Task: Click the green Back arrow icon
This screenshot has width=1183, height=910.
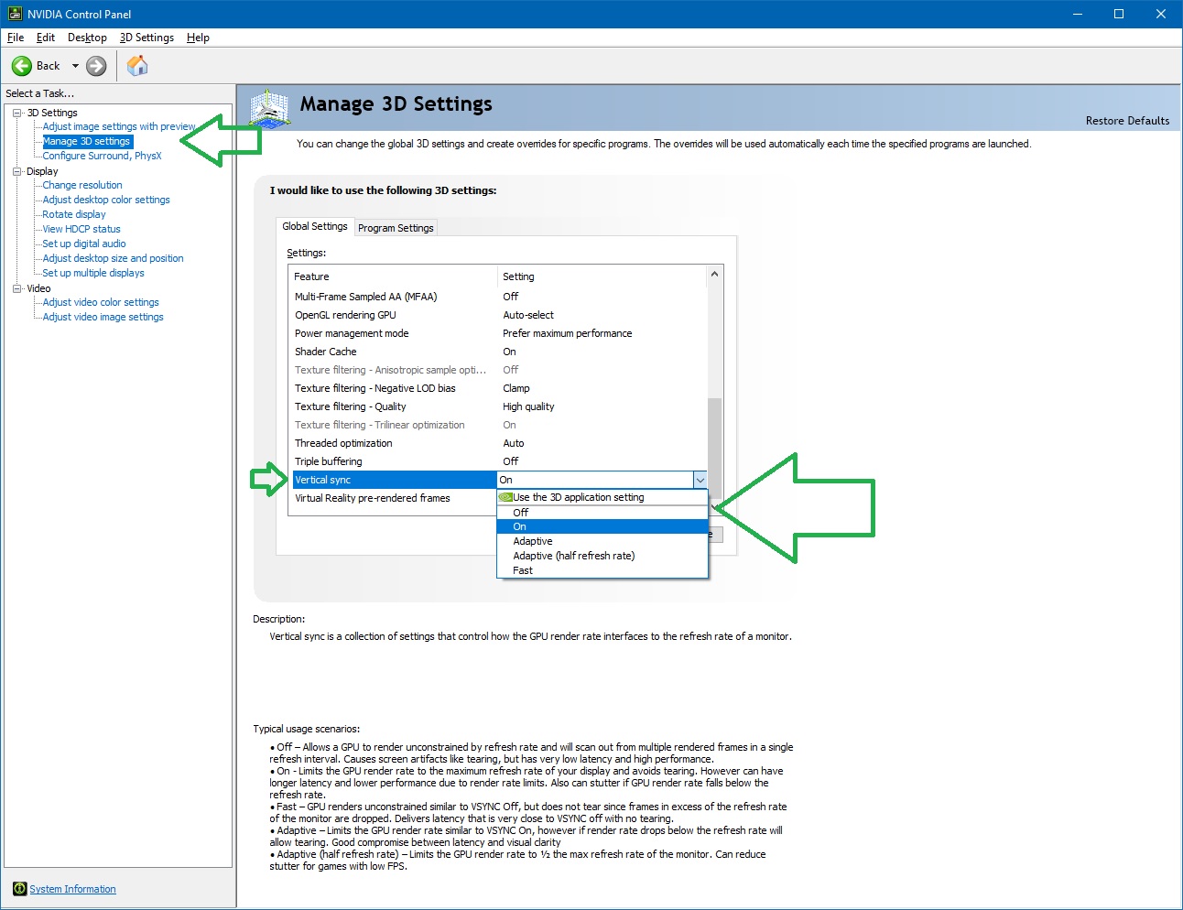Action: (x=22, y=66)
